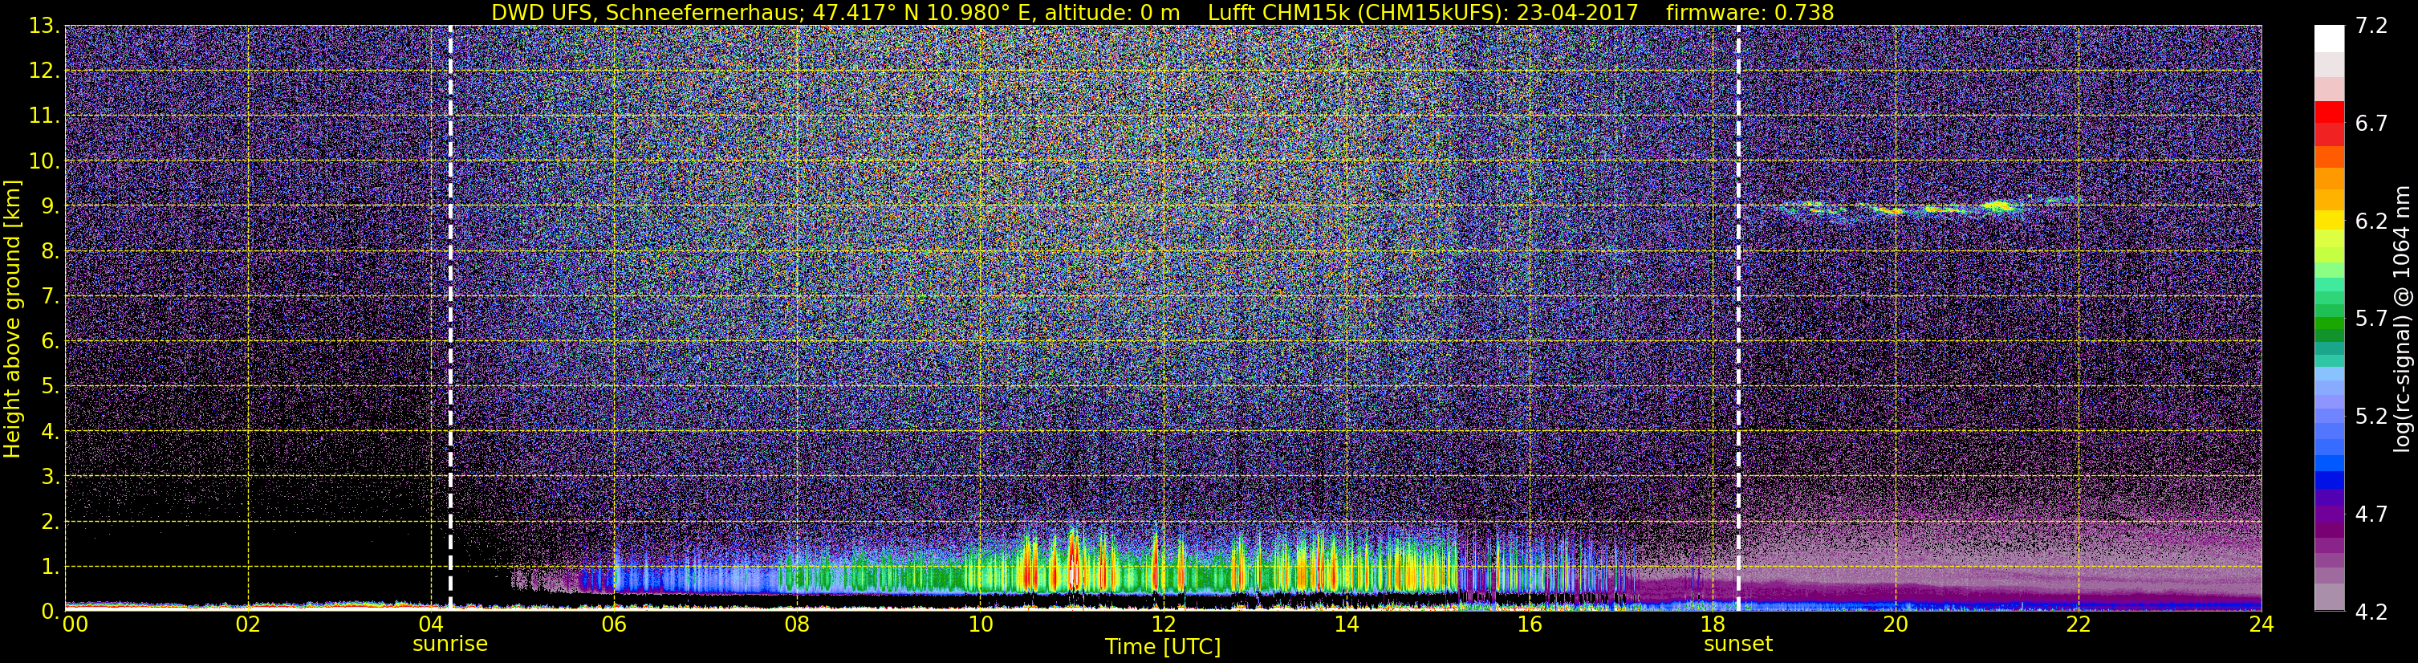Click height tick label "1."

click(49, 566)
